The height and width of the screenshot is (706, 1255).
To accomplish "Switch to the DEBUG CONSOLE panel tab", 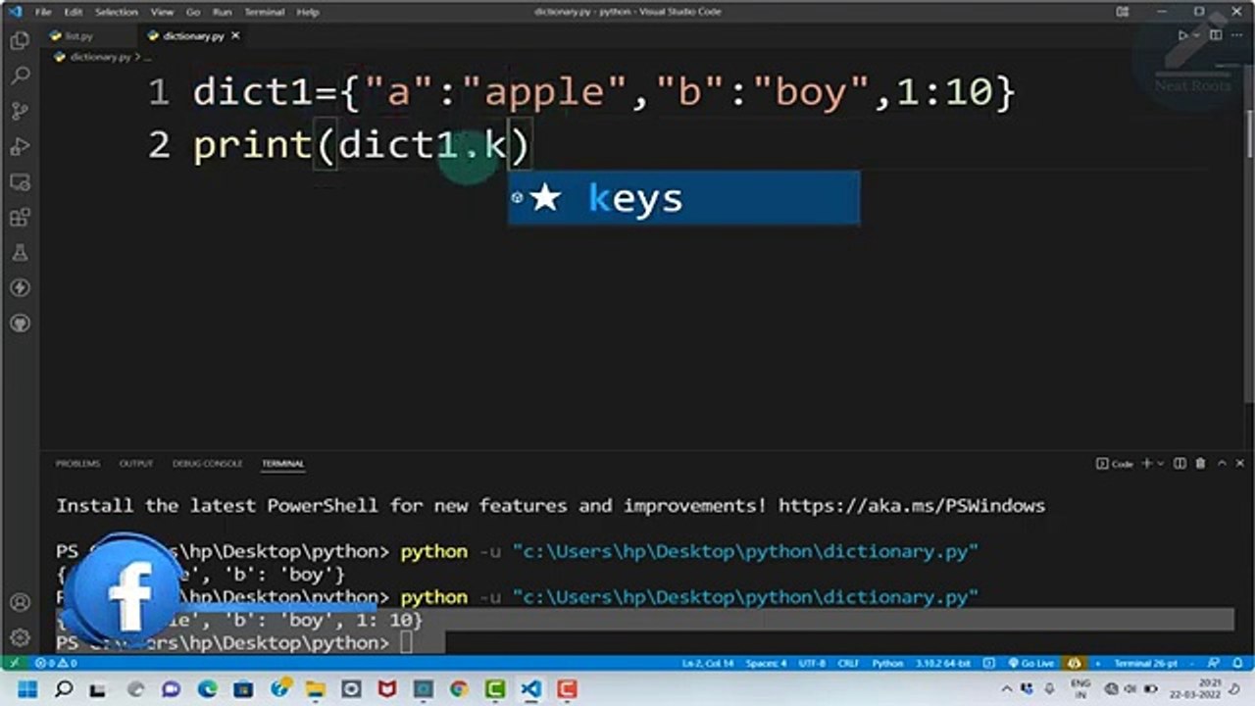I will [x=207, y=464].
